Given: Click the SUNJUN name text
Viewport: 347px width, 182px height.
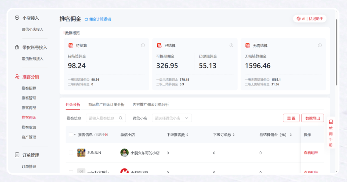Looking at the screenshot, I should (94, 152).
